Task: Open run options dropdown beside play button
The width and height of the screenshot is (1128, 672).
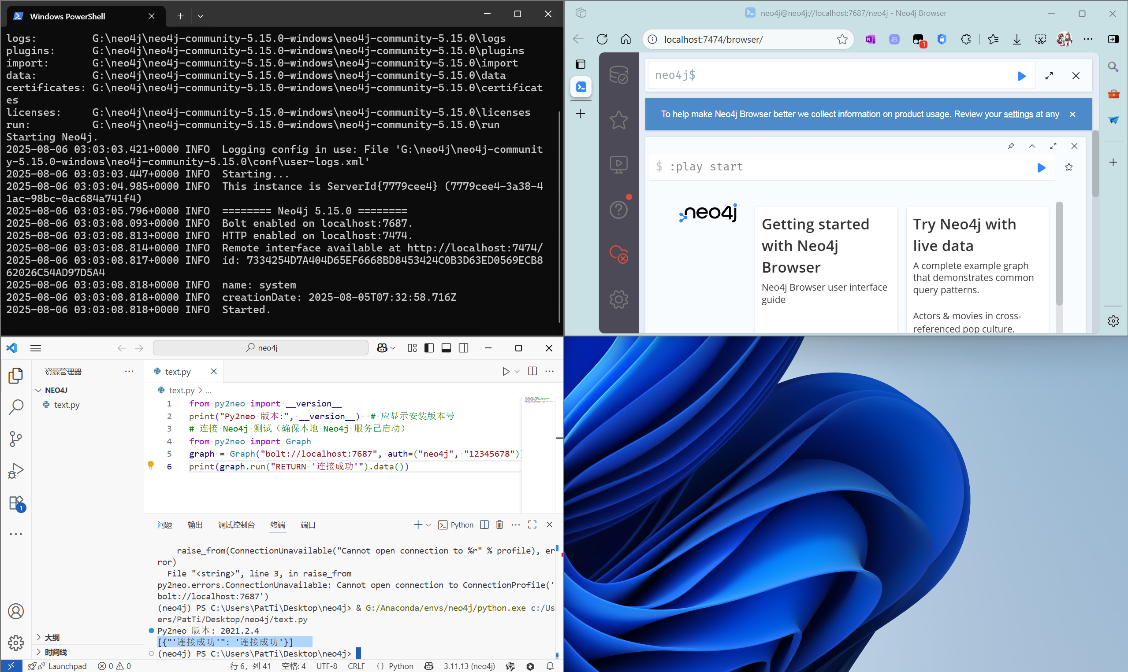Action: pos(517,371)
